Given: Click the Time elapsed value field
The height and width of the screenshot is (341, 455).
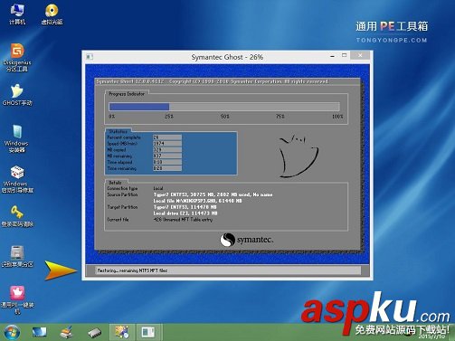Looking at the screenshot, I should (167, 162).
